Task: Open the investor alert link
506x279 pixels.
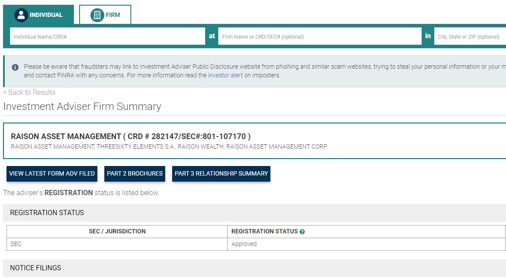Action: 225,75
